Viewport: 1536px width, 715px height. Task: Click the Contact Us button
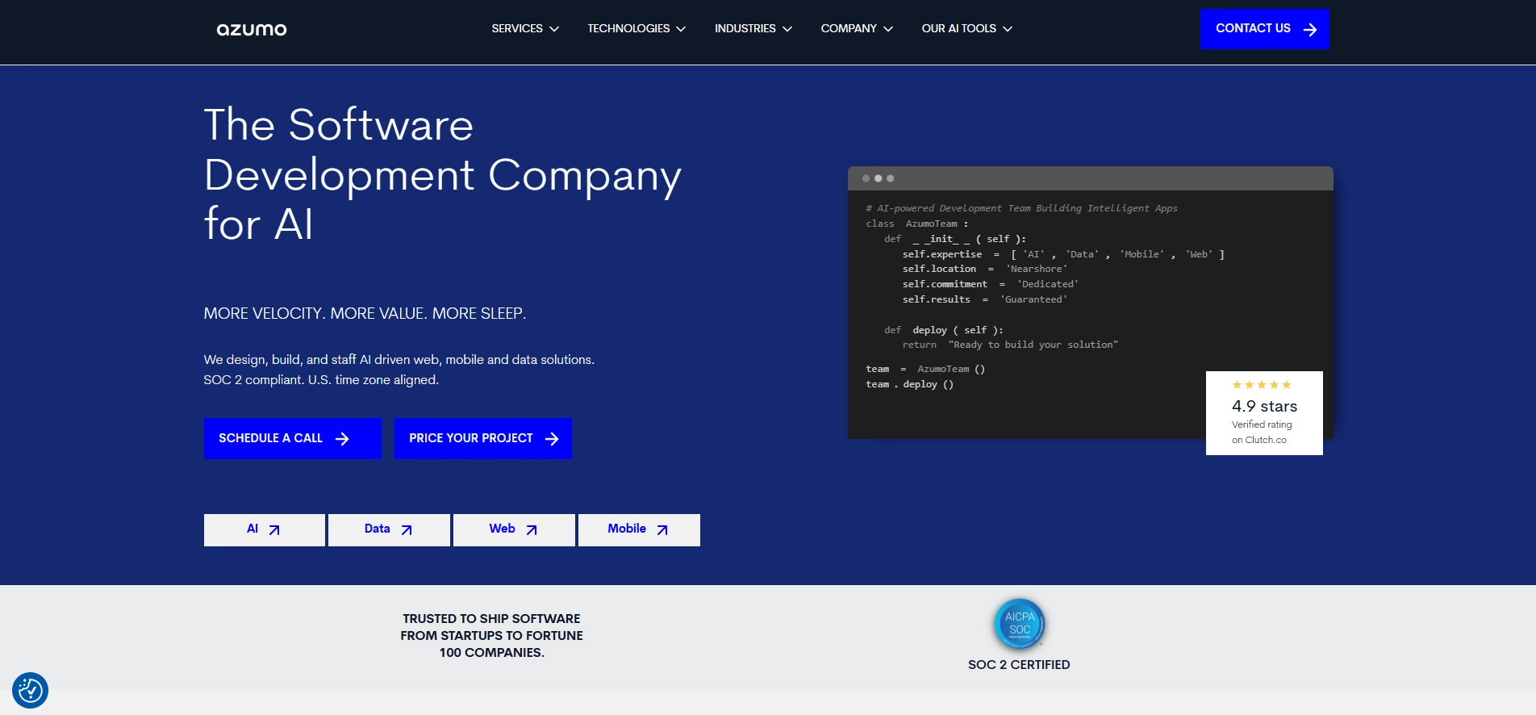(1264, 29)
